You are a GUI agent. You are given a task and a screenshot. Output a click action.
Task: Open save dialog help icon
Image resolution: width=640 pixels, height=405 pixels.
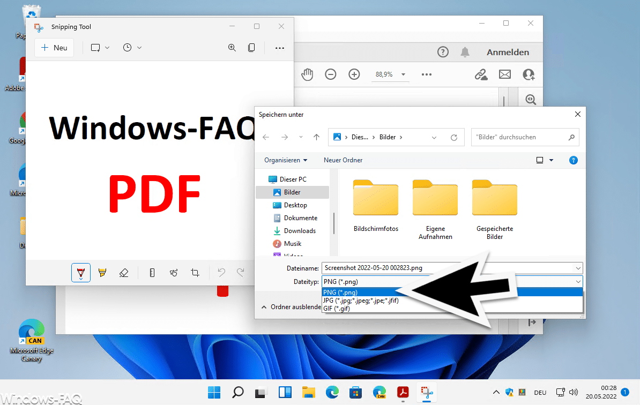coord(573,160)
